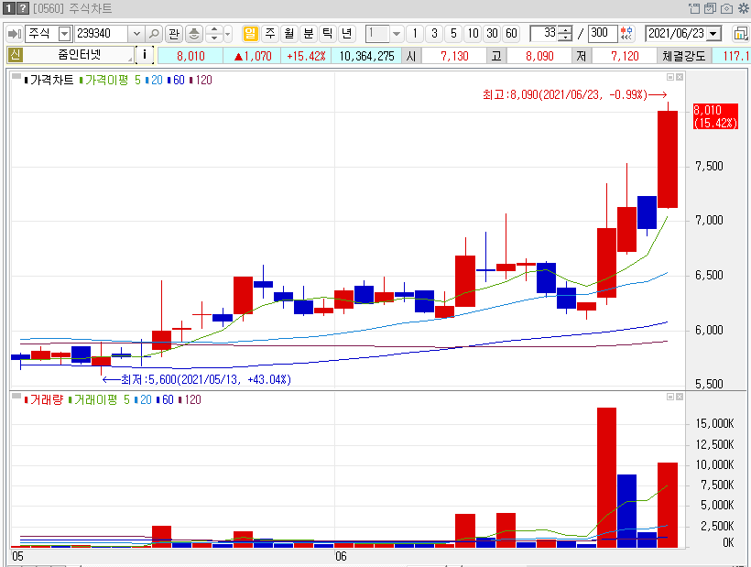Click the low price 7,120

tap(625, 56)
